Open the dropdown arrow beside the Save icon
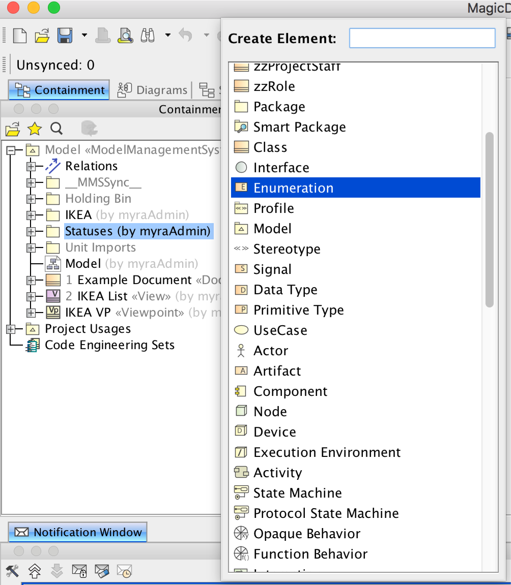The image size is (511, 585). (x=84, y=36)
